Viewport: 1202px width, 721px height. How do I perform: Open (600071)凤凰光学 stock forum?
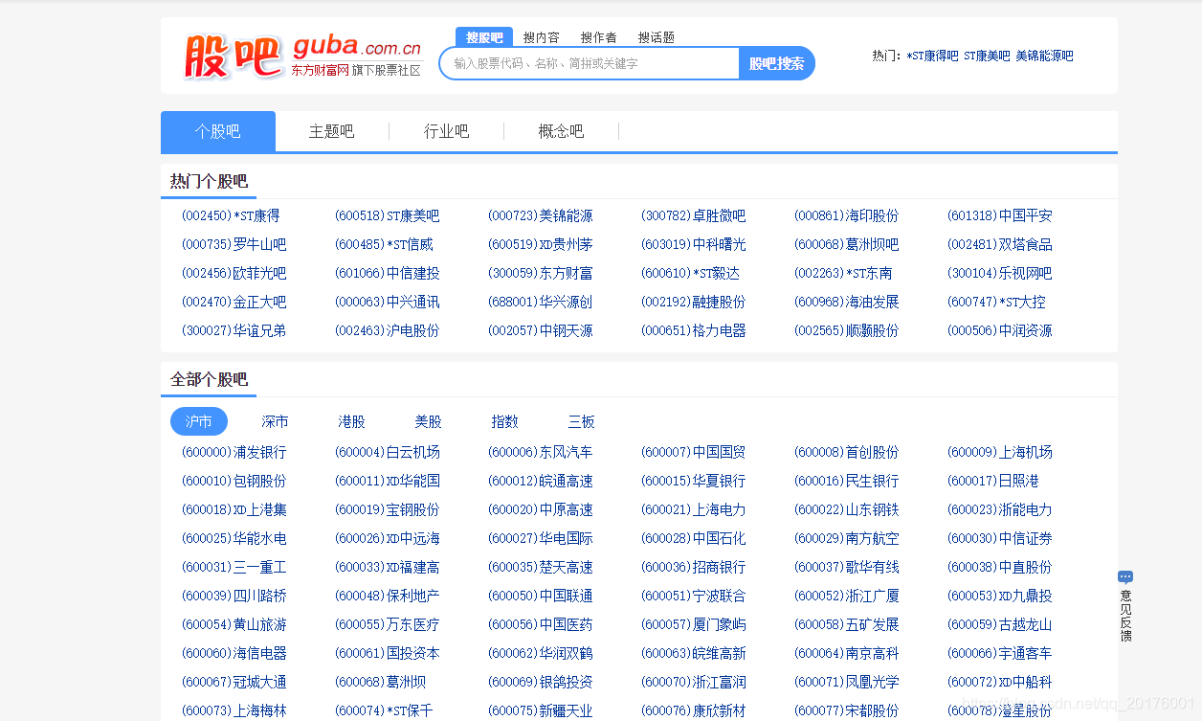click(846, 682)
